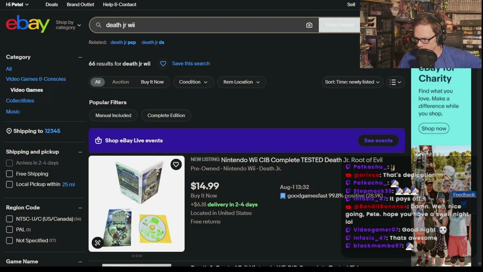Switch to Buy It Now tab
Image resolution: width=483 pixels, height=272 pixels.
(152, 82)
